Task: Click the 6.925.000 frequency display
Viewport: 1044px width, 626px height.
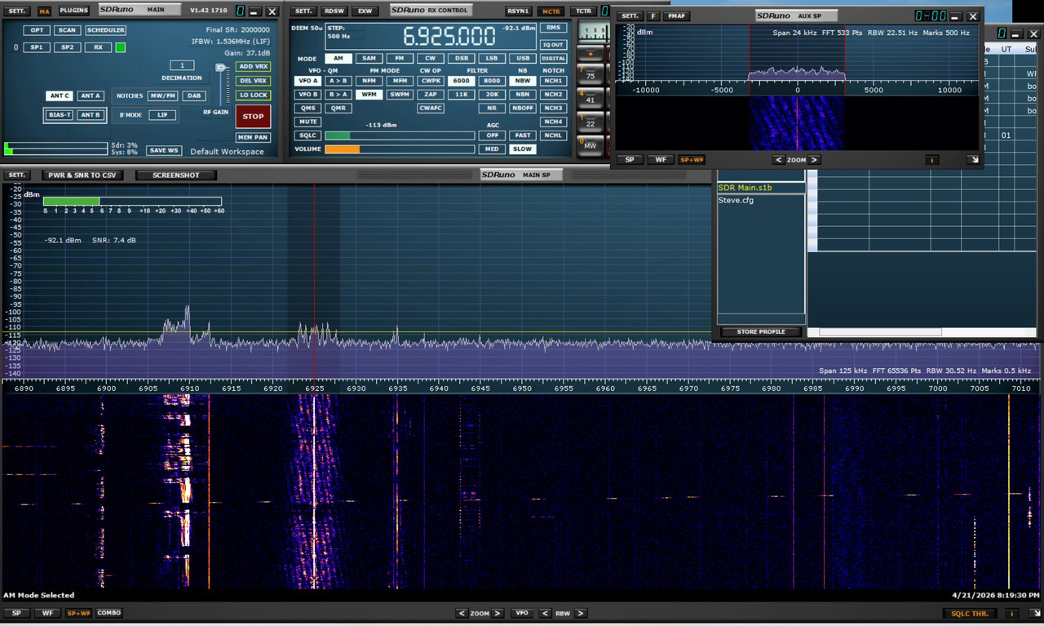Action: [449, 36]
